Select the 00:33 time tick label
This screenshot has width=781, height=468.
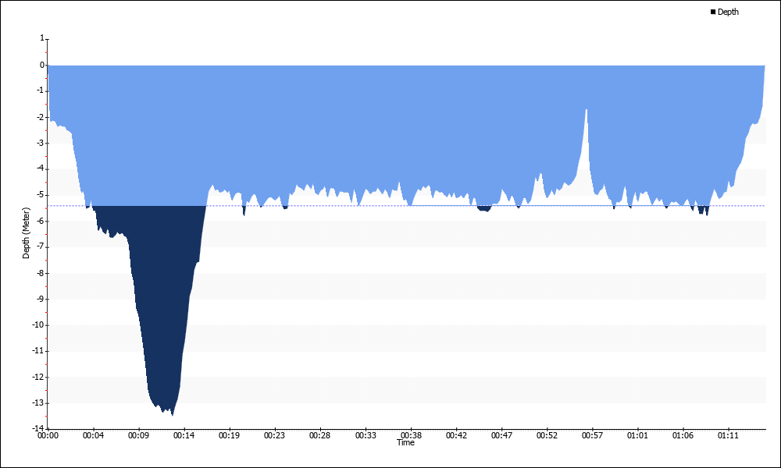tap(366, 435)
